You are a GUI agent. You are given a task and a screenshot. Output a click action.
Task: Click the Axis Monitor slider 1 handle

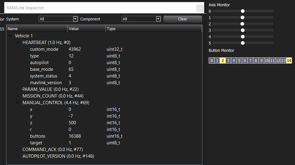point(242,18)
